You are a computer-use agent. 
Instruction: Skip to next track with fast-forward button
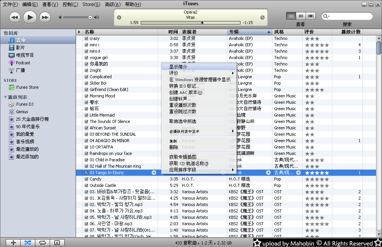(x=45, y=17)
